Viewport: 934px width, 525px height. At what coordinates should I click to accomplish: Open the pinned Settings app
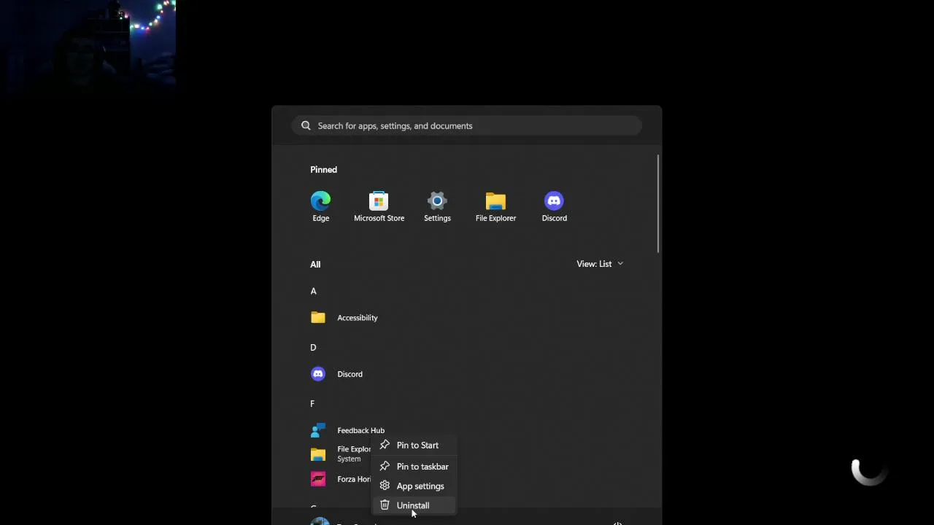click(437, 206)
